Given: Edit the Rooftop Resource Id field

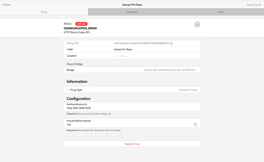Looking at the screenshot, I should tap(132, 106).
